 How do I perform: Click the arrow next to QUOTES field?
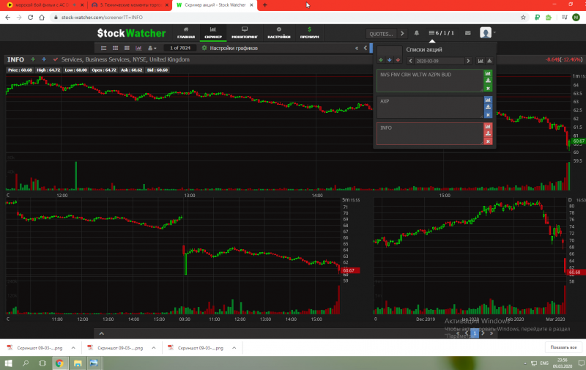(402, 34)
